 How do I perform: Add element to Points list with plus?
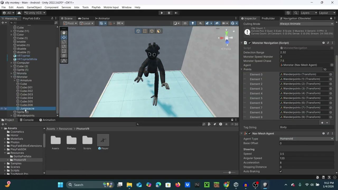pos(322,123)
